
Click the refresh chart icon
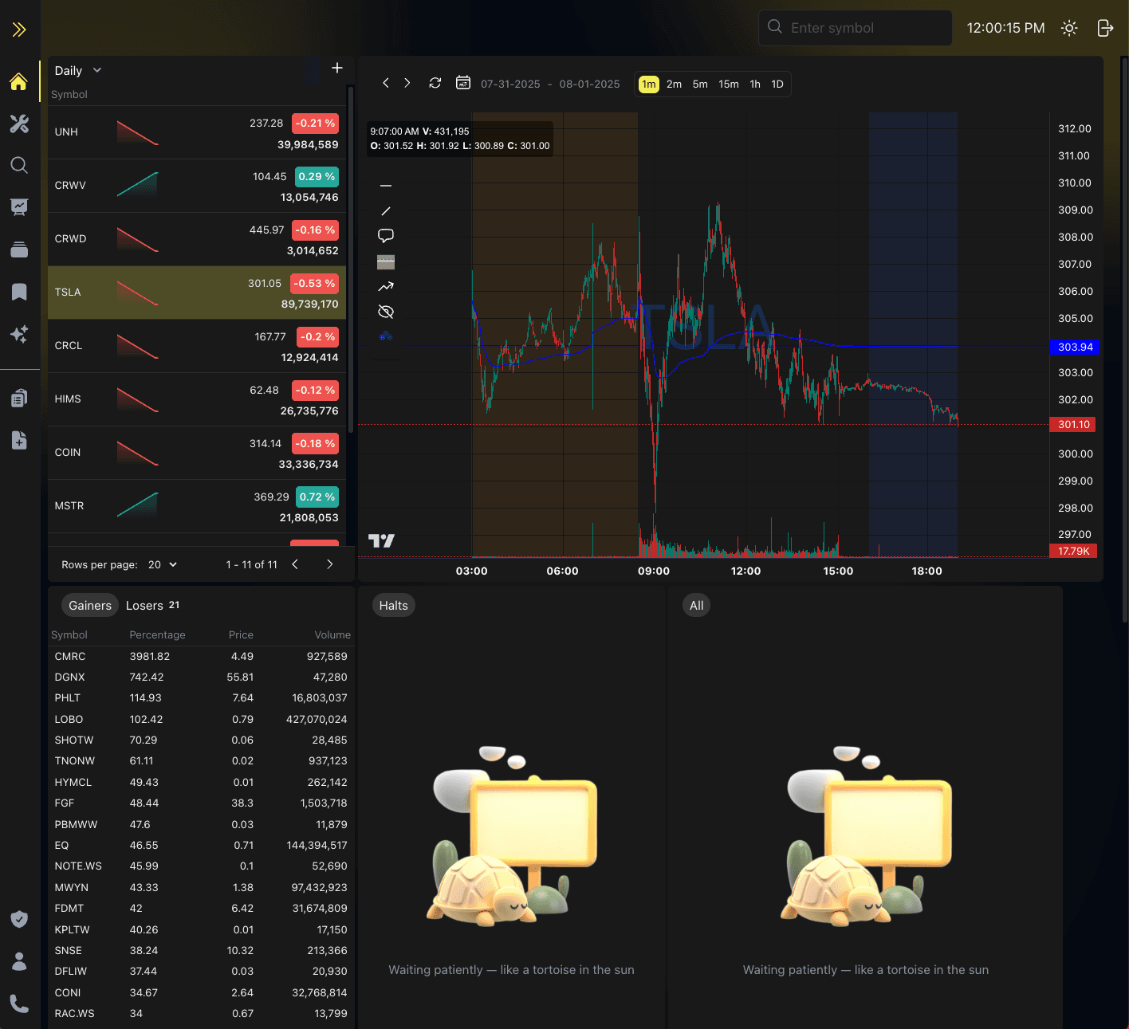click(x=435, y=83)
